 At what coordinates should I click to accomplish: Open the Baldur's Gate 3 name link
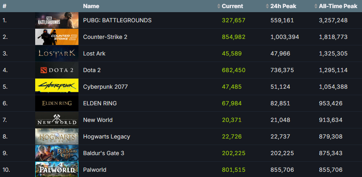(104, 153)
